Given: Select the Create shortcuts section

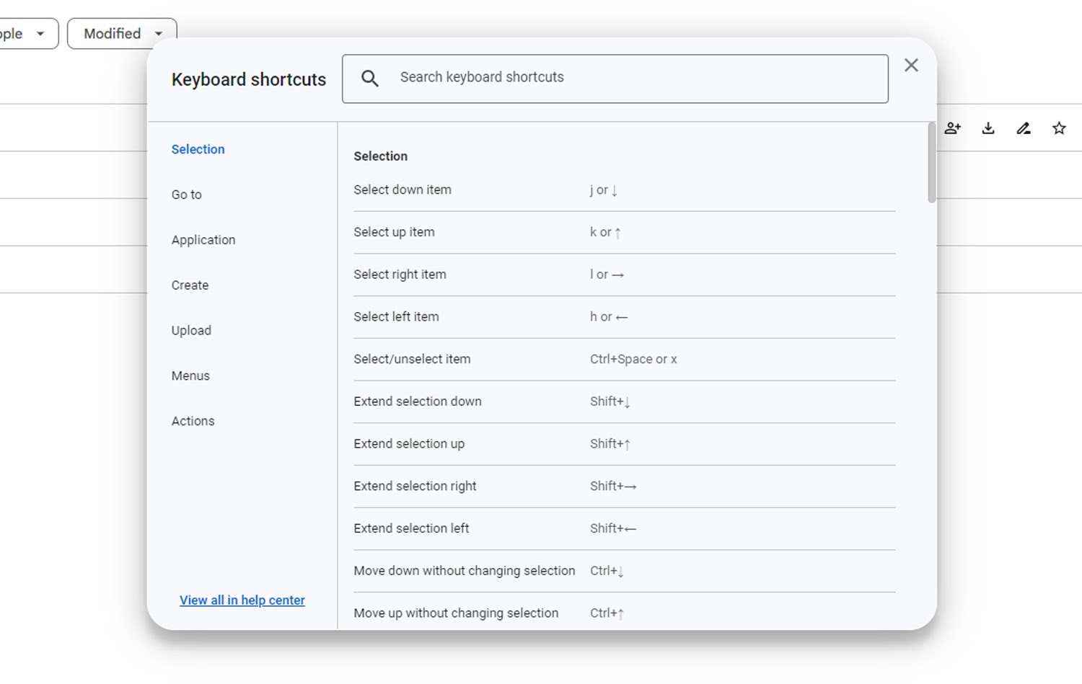Looking at the screenshot, I should tap(190, 285).
